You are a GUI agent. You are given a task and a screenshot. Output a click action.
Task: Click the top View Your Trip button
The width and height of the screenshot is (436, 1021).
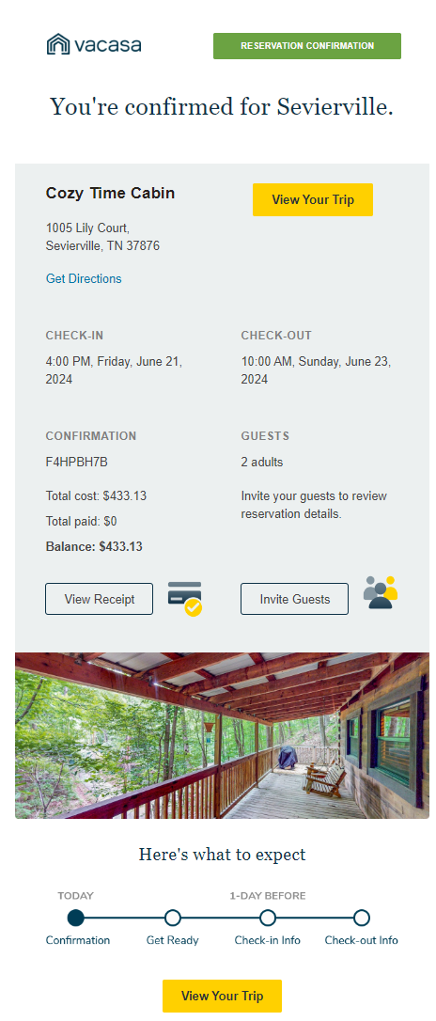coord(313,200)
